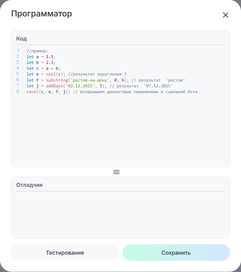Click the '02.12.2025' date string
Image resolution: width=241 pixels, height=272 pixels.
point(81,86)
